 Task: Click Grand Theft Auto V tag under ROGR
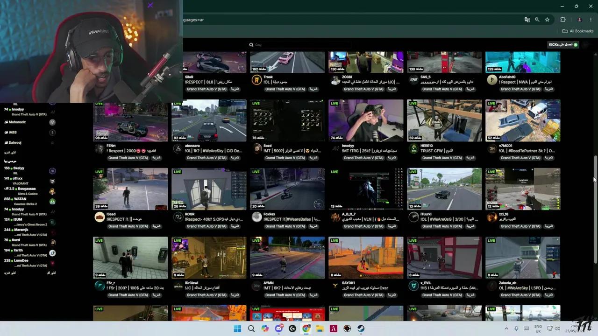click(206, 226)
